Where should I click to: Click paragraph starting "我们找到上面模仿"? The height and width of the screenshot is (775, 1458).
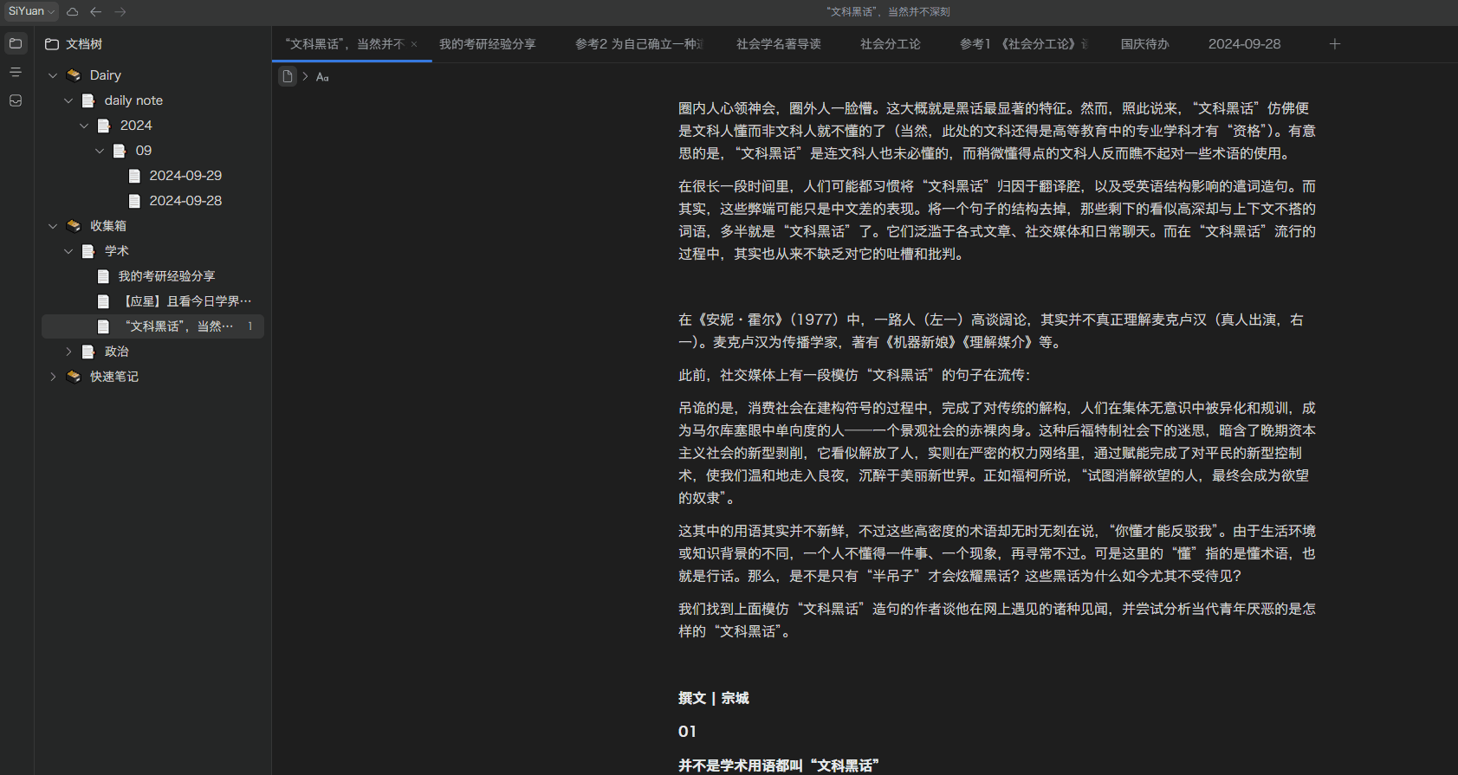coord(997,620)
